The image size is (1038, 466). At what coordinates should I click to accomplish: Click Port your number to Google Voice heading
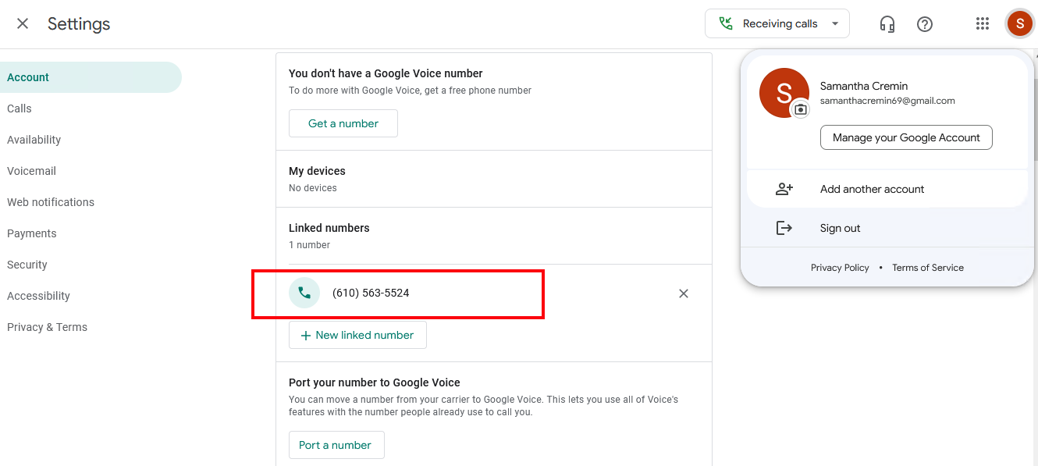[375, 382]
